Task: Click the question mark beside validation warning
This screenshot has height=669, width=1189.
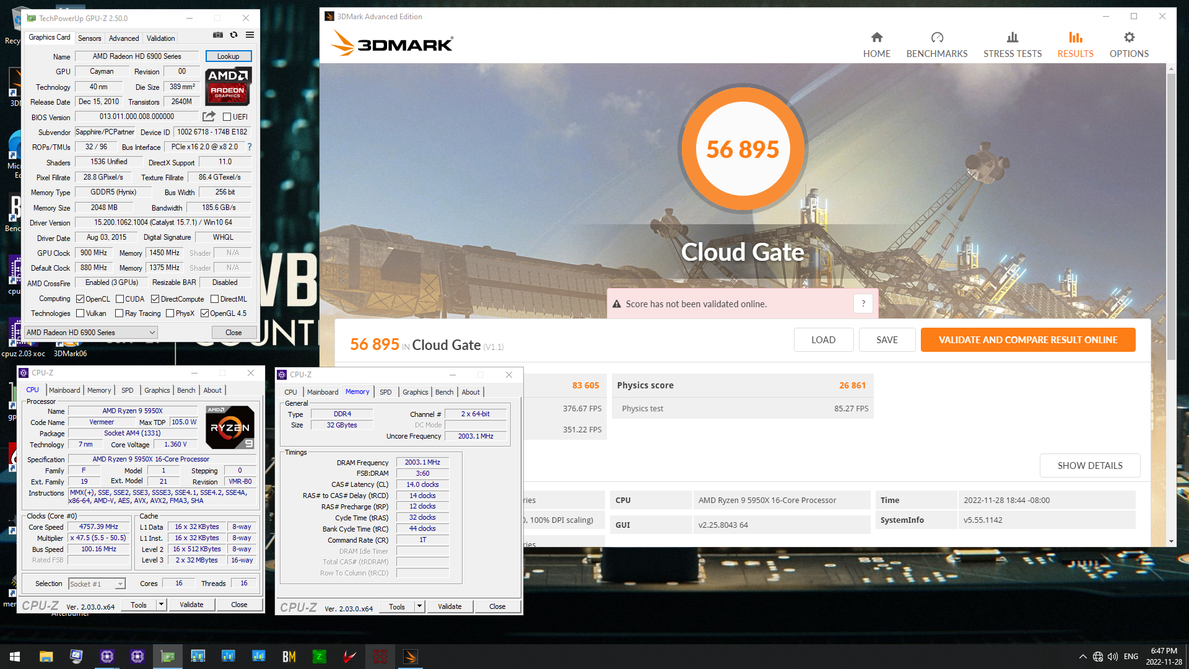Action: [x=863, y=304]
